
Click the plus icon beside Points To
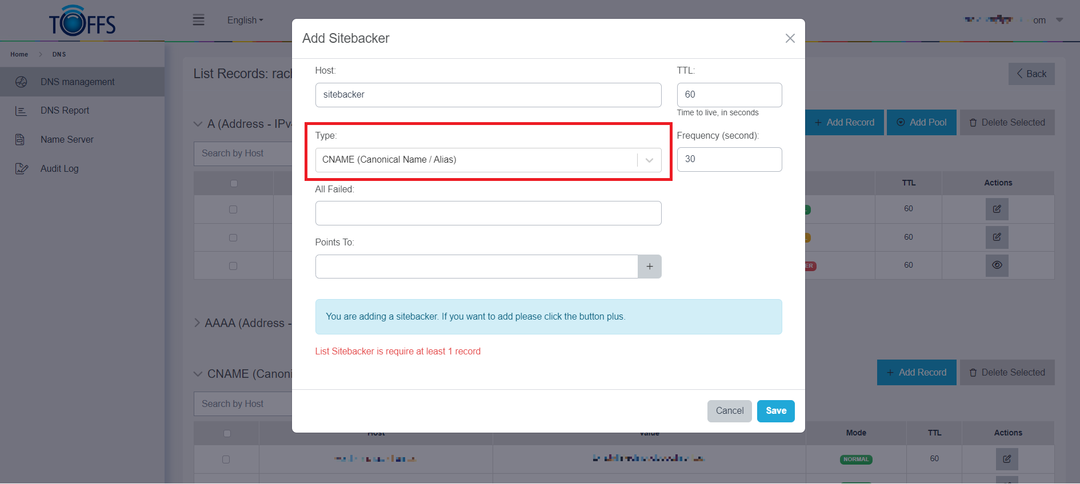649,267
